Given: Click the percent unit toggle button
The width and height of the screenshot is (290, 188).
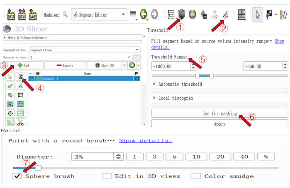Looking at the screenshot, I should click(x=266, y=157).
